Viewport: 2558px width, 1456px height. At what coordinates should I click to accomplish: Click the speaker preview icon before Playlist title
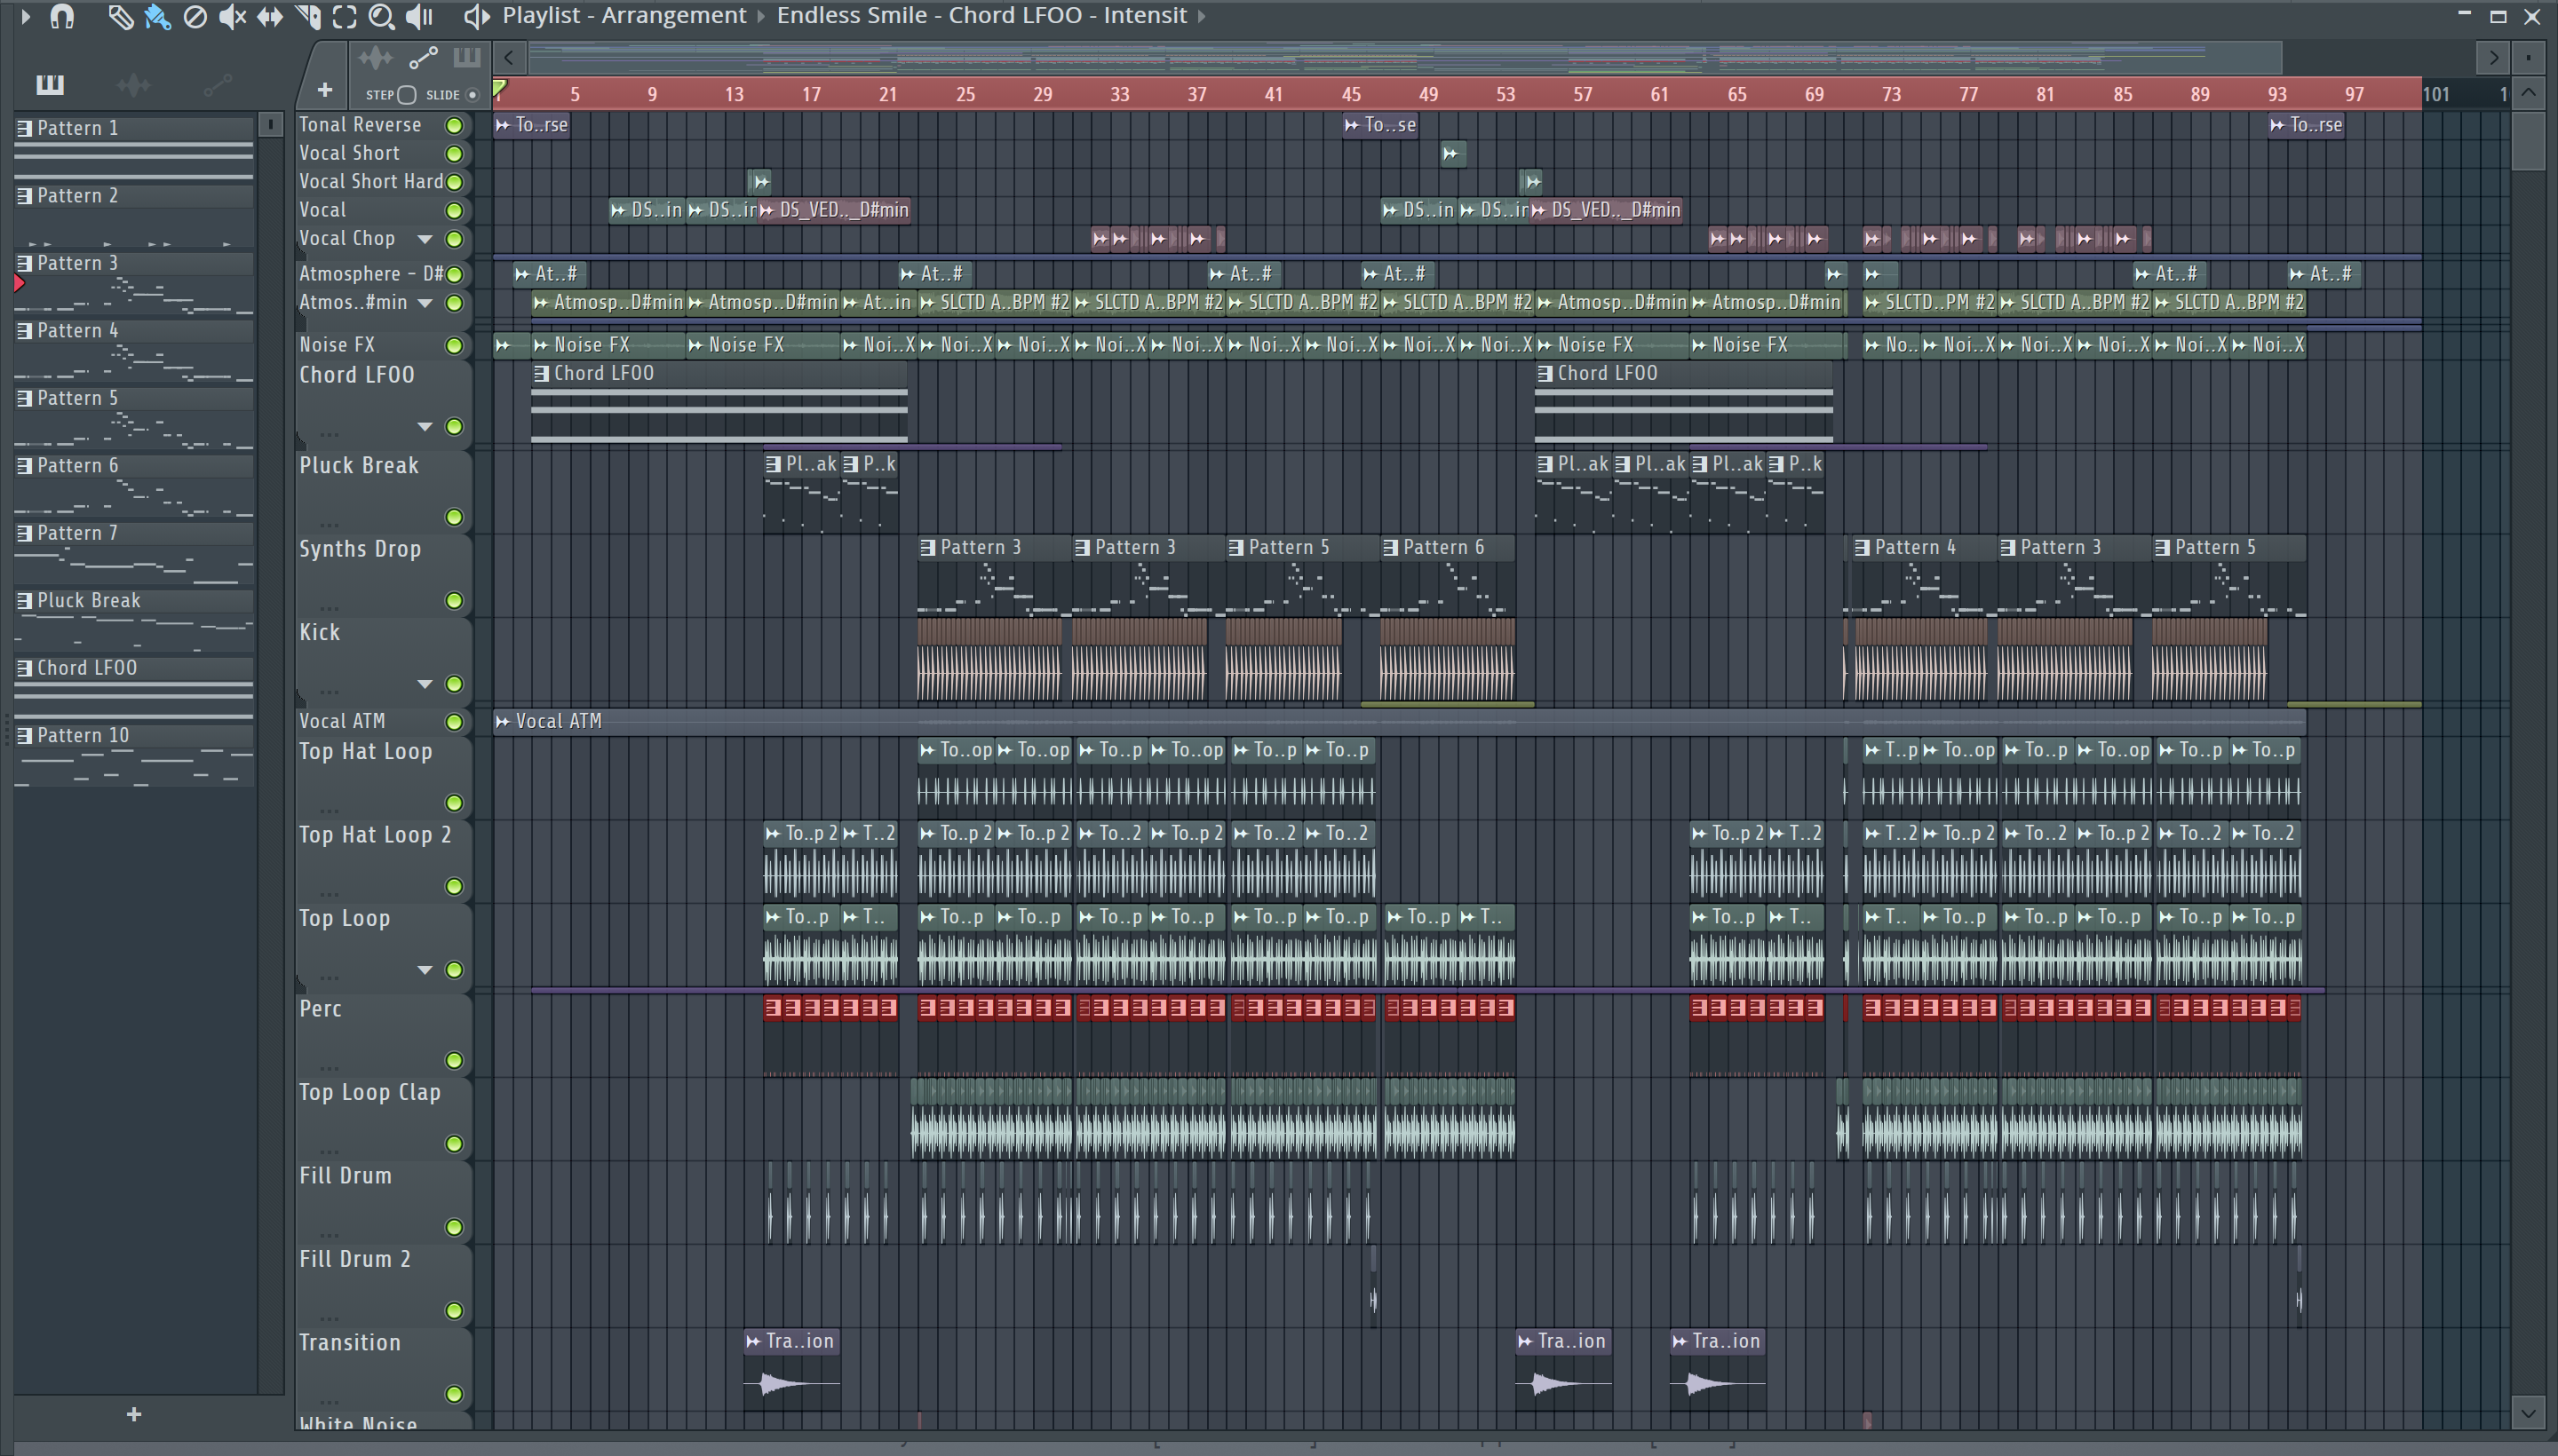476,16
